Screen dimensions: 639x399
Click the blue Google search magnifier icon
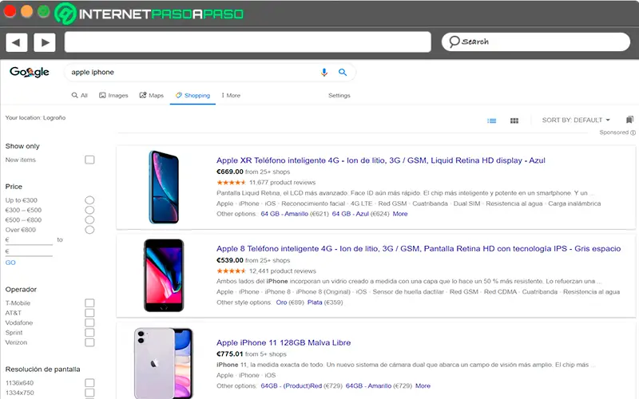point(343,73)
